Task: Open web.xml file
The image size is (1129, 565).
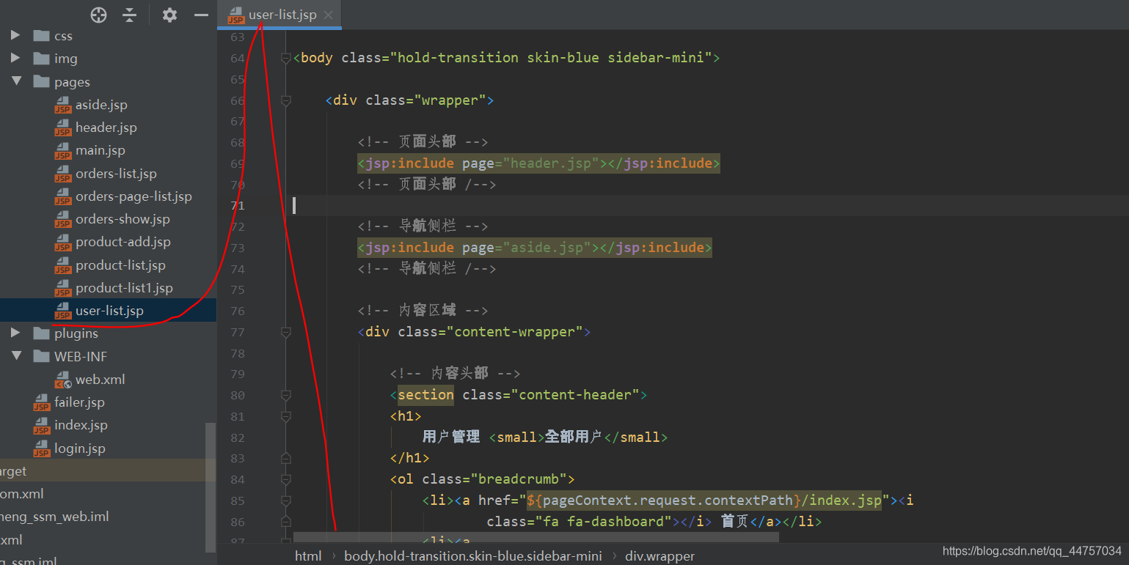Action: point(100,380)
